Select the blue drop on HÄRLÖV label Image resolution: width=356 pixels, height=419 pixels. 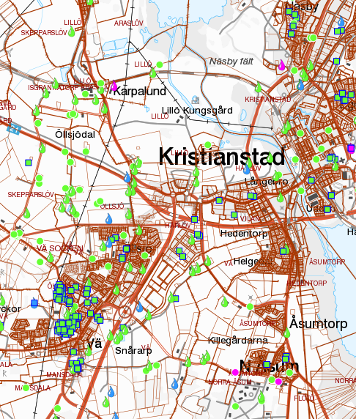click(x=246, y=169)
